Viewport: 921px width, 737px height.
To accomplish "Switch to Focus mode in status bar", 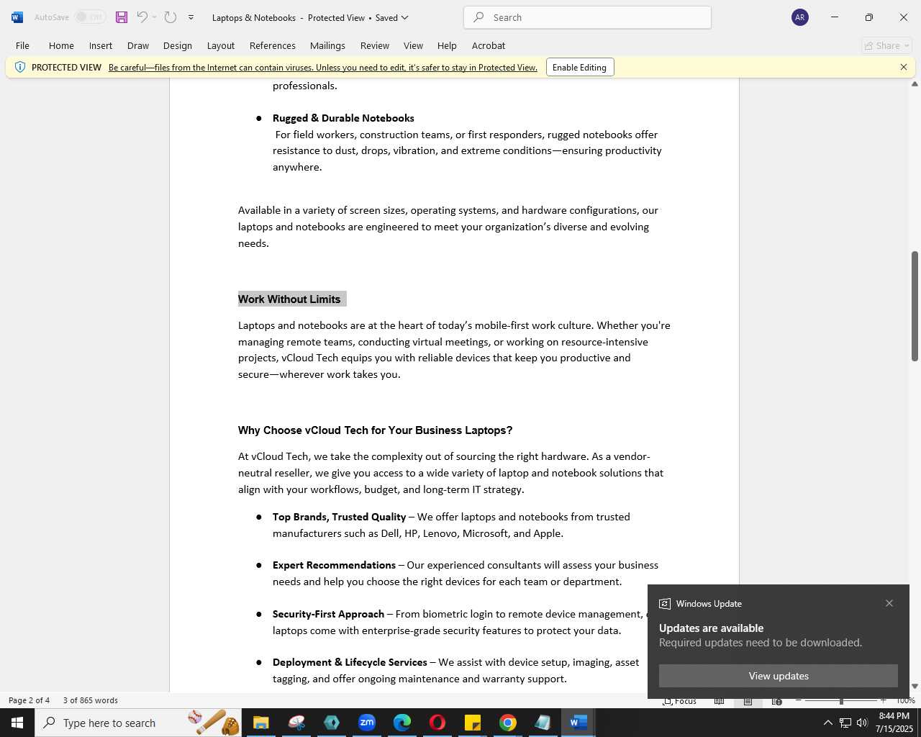I will (679, 700).
